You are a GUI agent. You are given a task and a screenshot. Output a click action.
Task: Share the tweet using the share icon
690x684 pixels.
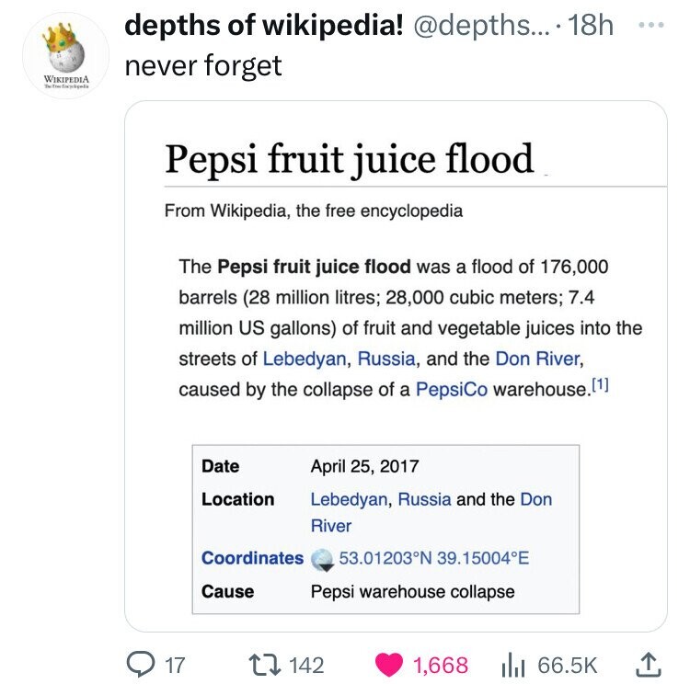(x=648, y=663)
